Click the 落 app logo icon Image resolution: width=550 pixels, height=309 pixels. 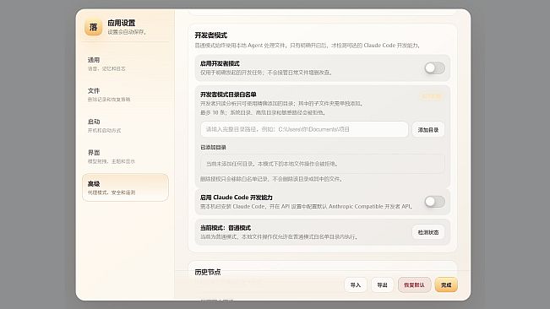93,27
